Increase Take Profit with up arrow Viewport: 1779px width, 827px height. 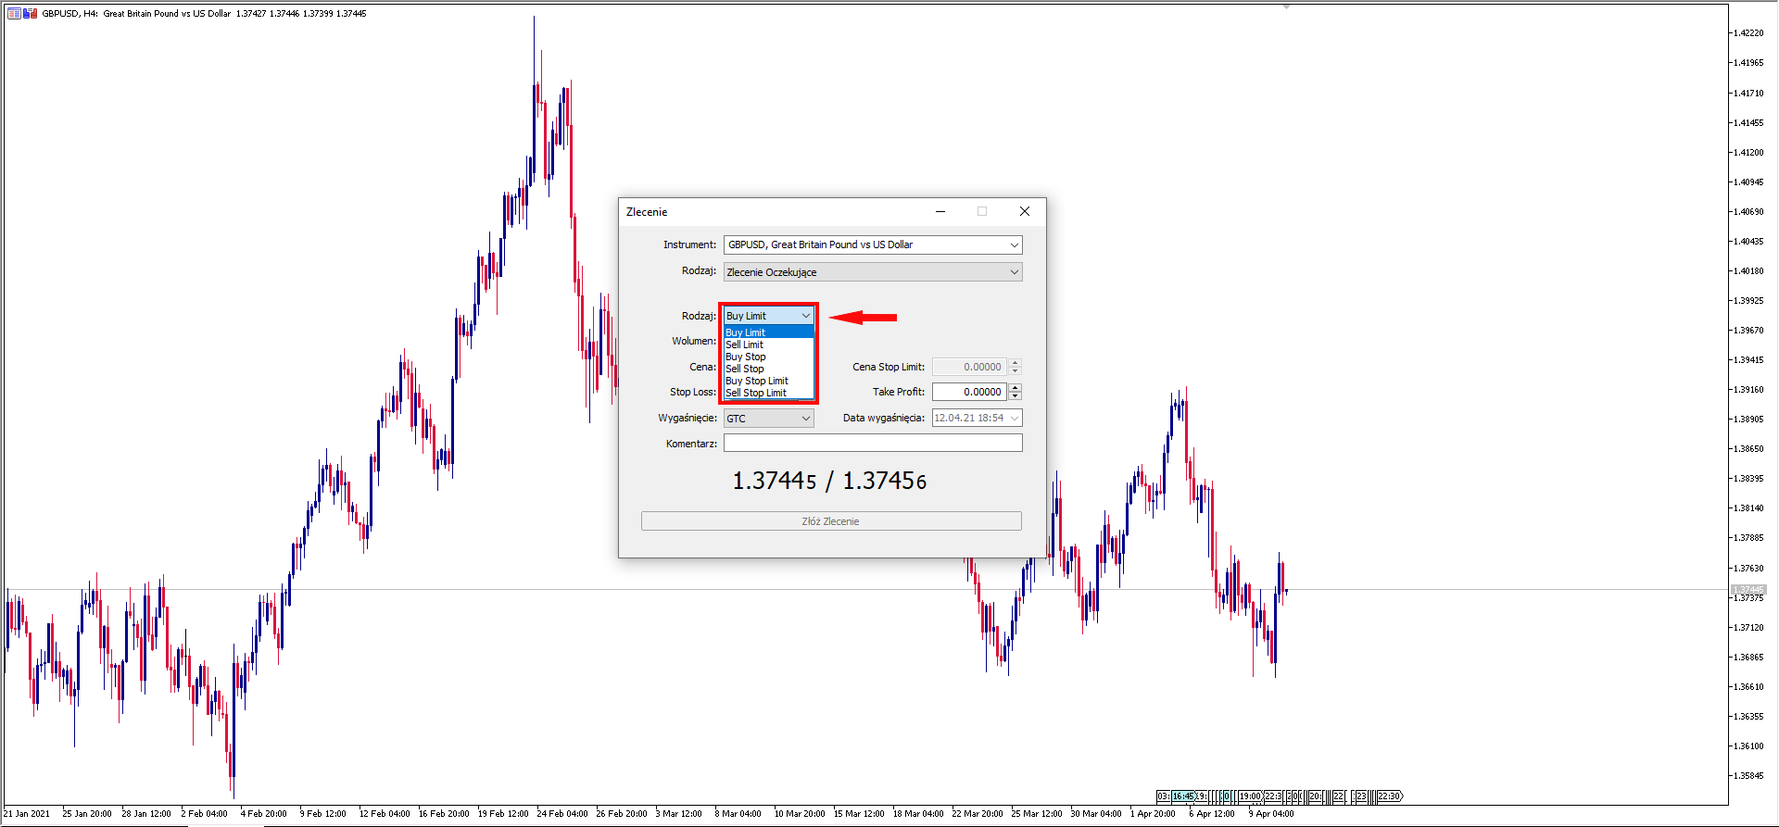pyautogui.click(x=1016, y=388)
